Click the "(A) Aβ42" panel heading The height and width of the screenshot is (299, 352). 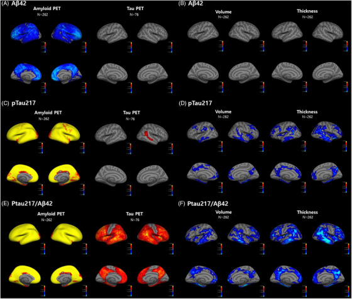click(14, 3)
